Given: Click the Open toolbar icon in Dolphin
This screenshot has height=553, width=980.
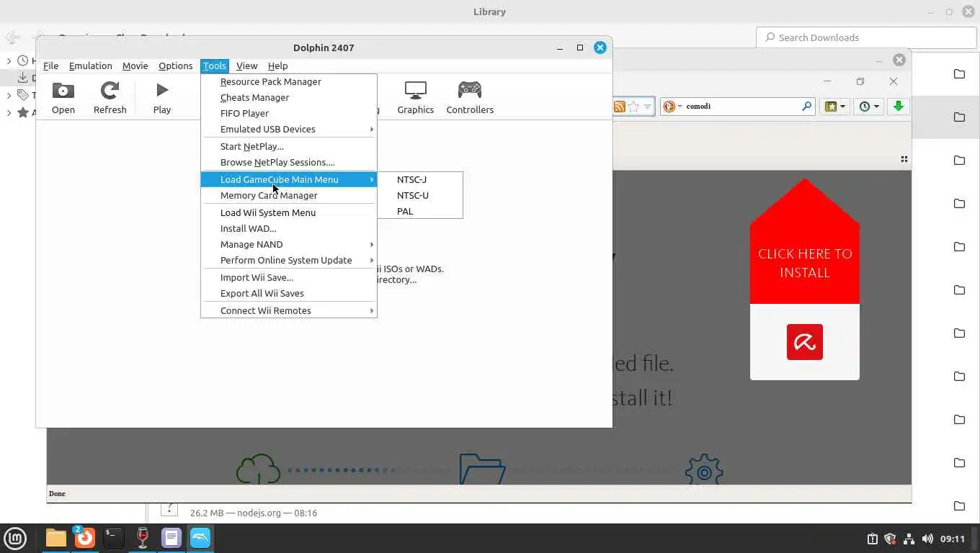Looking at the screenshot, I should pos(63,97).
